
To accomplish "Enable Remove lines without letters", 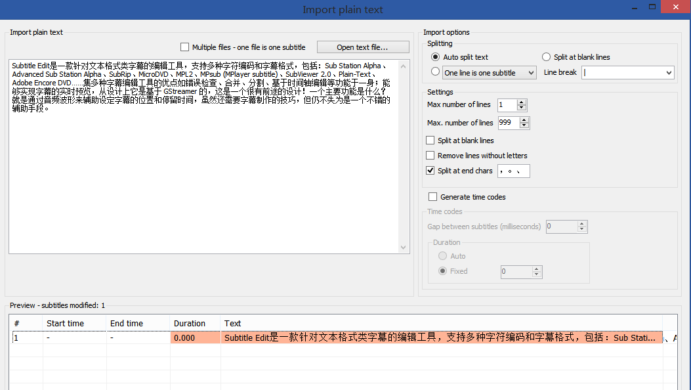I will tap(430, 155).
